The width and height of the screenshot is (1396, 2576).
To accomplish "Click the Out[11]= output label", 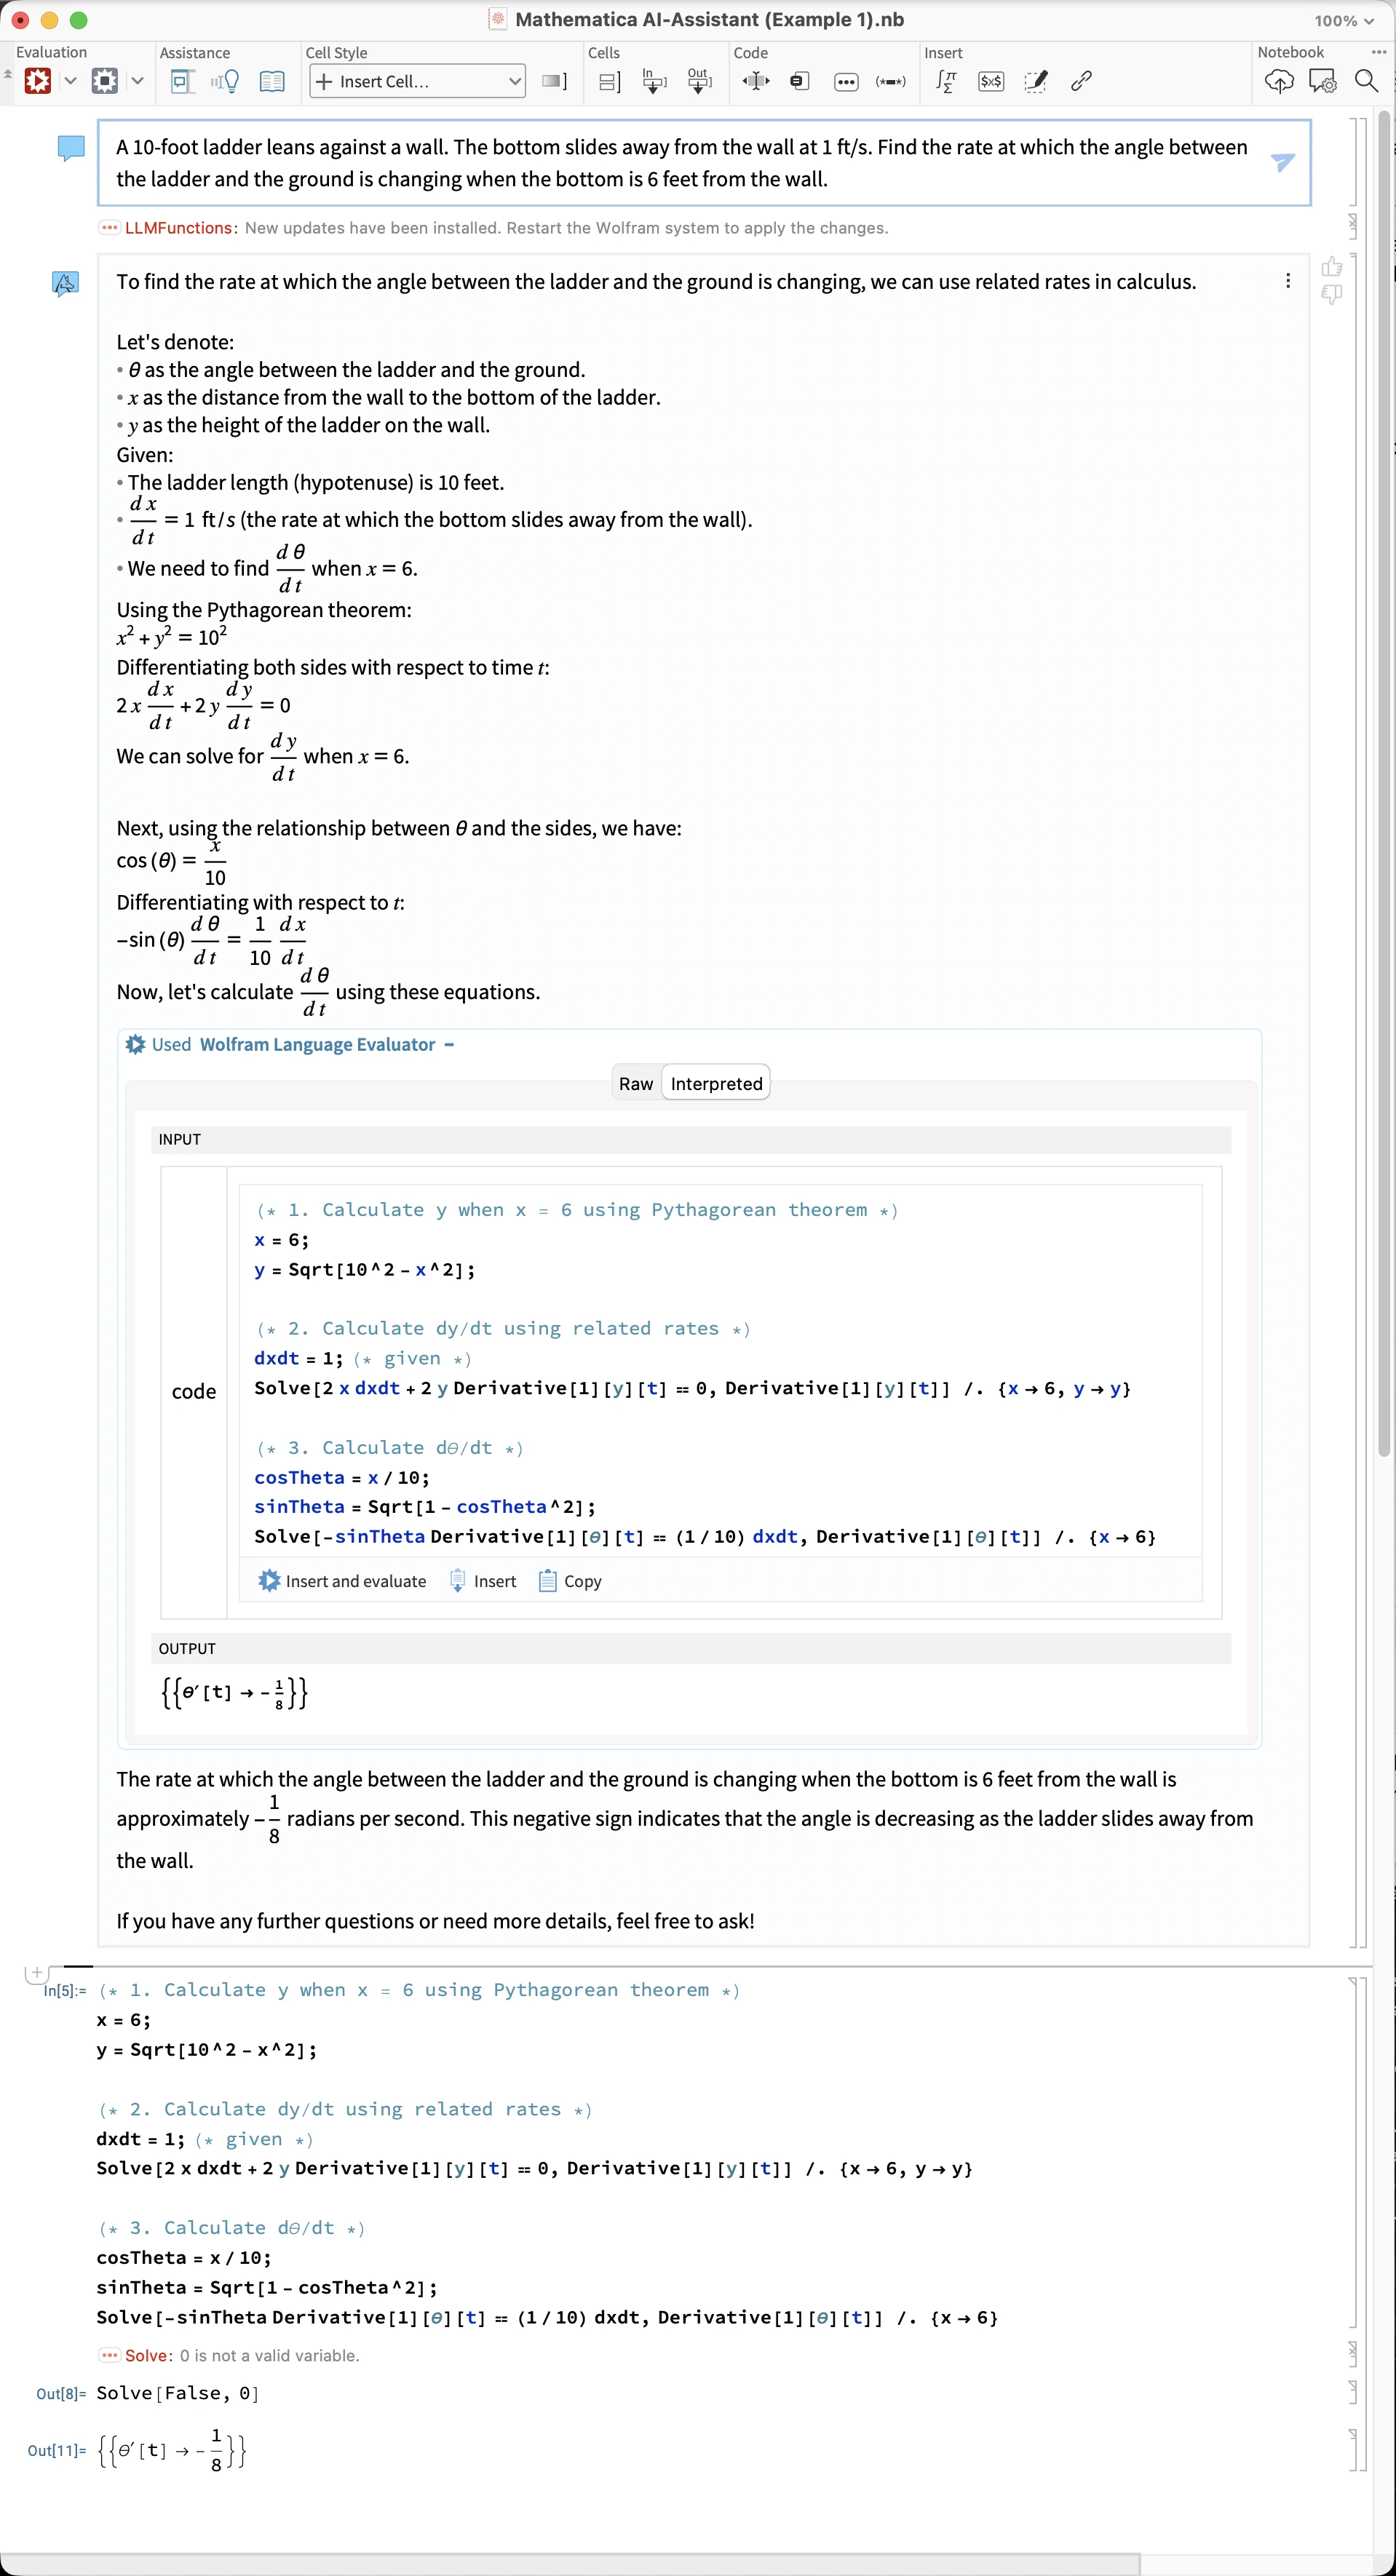I will [x=57, y=2450].
